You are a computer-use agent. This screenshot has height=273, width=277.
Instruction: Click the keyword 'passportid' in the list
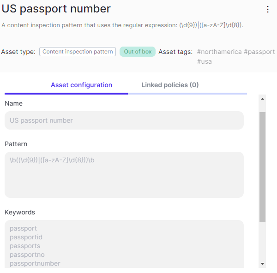click(26, 237)
